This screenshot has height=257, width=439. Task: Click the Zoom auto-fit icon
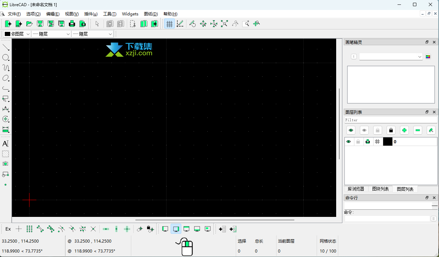click(224, 24)
